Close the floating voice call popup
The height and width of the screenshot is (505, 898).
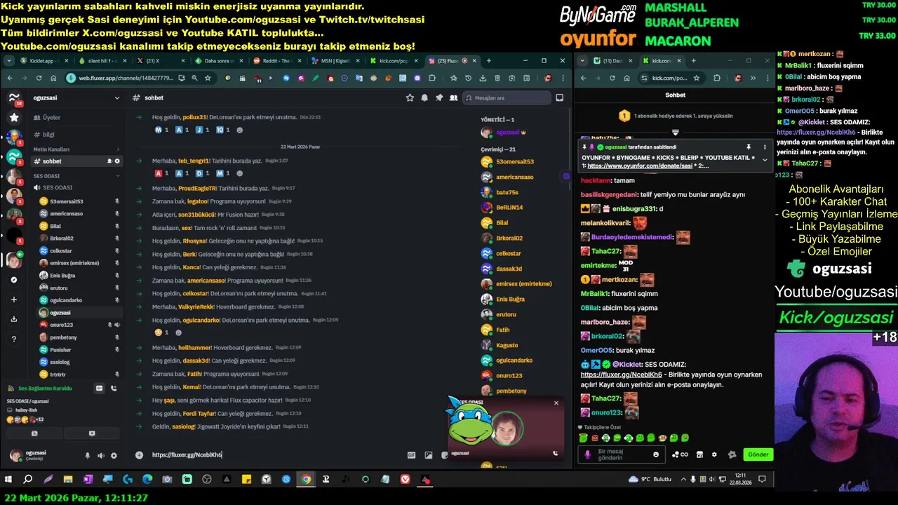[x=556, y=403]
